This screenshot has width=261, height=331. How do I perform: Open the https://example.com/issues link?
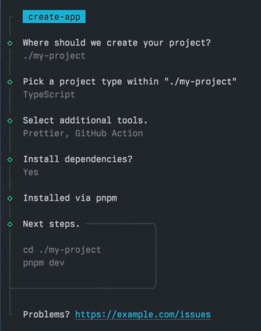pyautogui.click(x=143, y=315)
